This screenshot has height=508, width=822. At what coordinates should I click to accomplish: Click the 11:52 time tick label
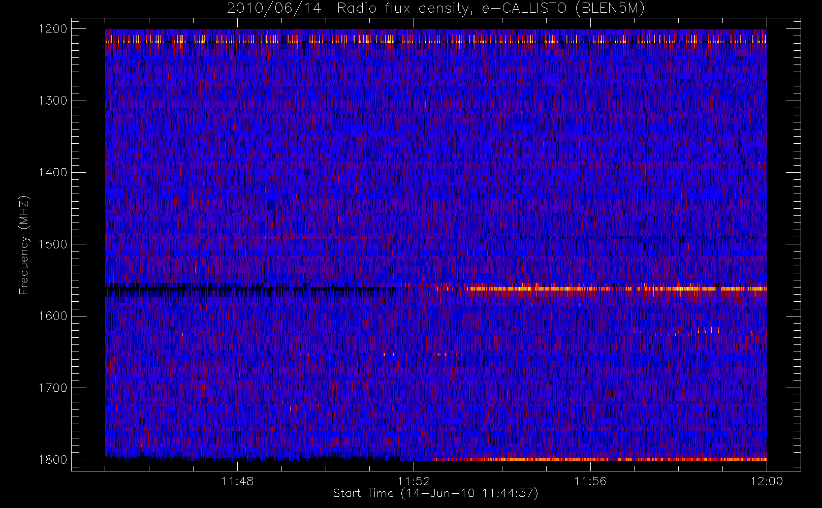[x=414, y=481]
